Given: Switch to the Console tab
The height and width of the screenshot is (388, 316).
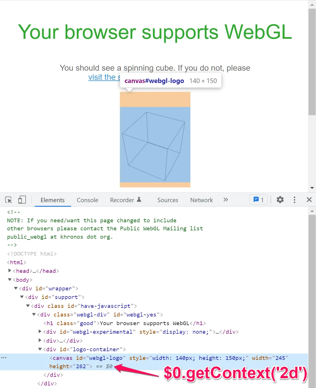Looking at the screenshot, I should coord(87,200).
